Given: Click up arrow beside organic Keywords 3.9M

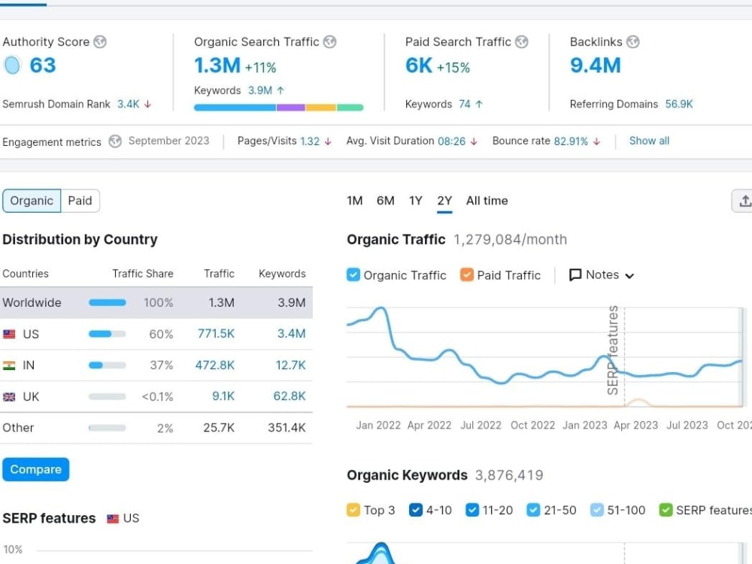Looking at the screenshot, I should pos(280,90).
